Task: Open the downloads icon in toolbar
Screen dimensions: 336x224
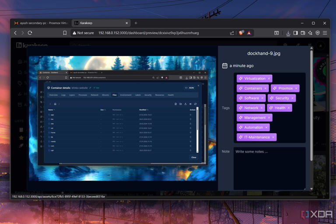Action: (x=288, y=33)
